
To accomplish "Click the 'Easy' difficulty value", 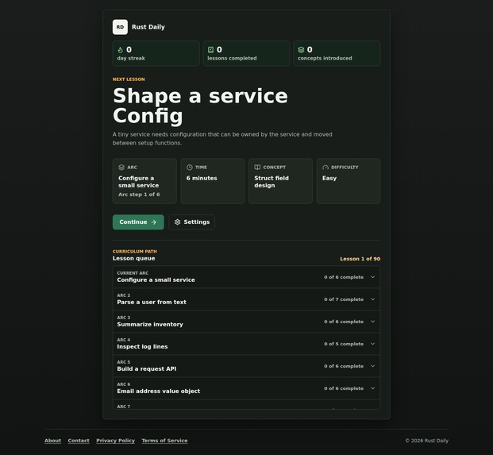I will coord(329,178).
